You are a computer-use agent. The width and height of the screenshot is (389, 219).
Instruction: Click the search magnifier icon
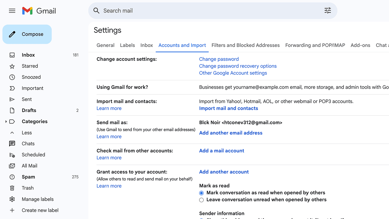[96, 11]
